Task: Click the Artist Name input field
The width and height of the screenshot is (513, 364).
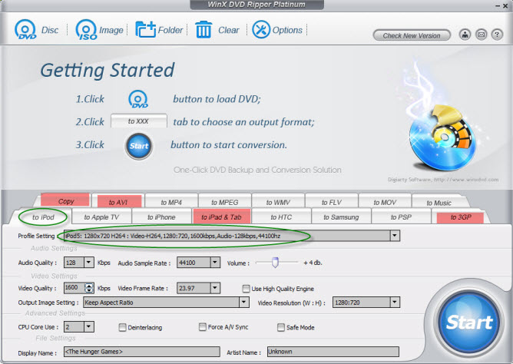Action: click(333, 352)
